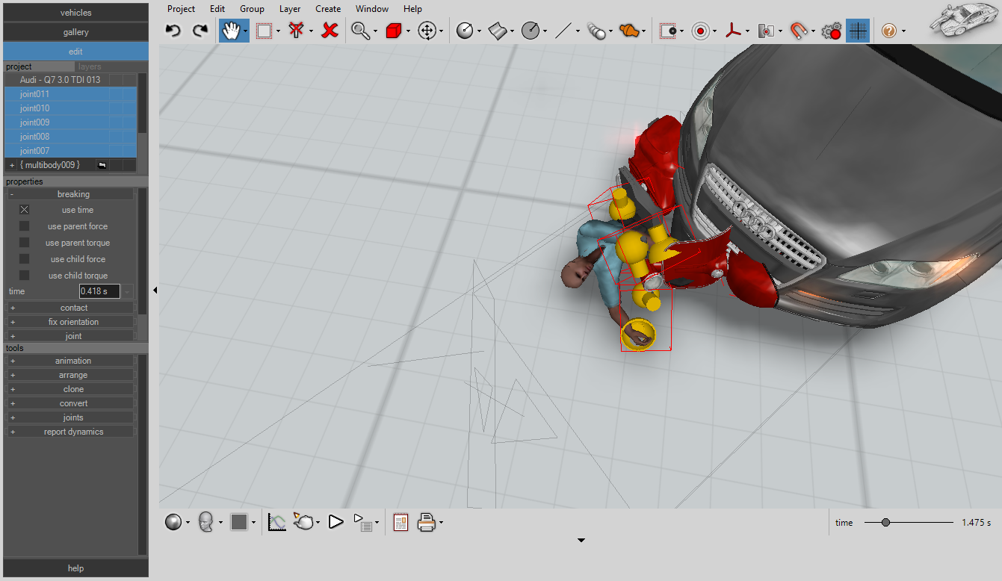This screenshot has width=1002, height=581.
Task: Click the wheel rotation tool icon
Action: (x=465, y=31)
